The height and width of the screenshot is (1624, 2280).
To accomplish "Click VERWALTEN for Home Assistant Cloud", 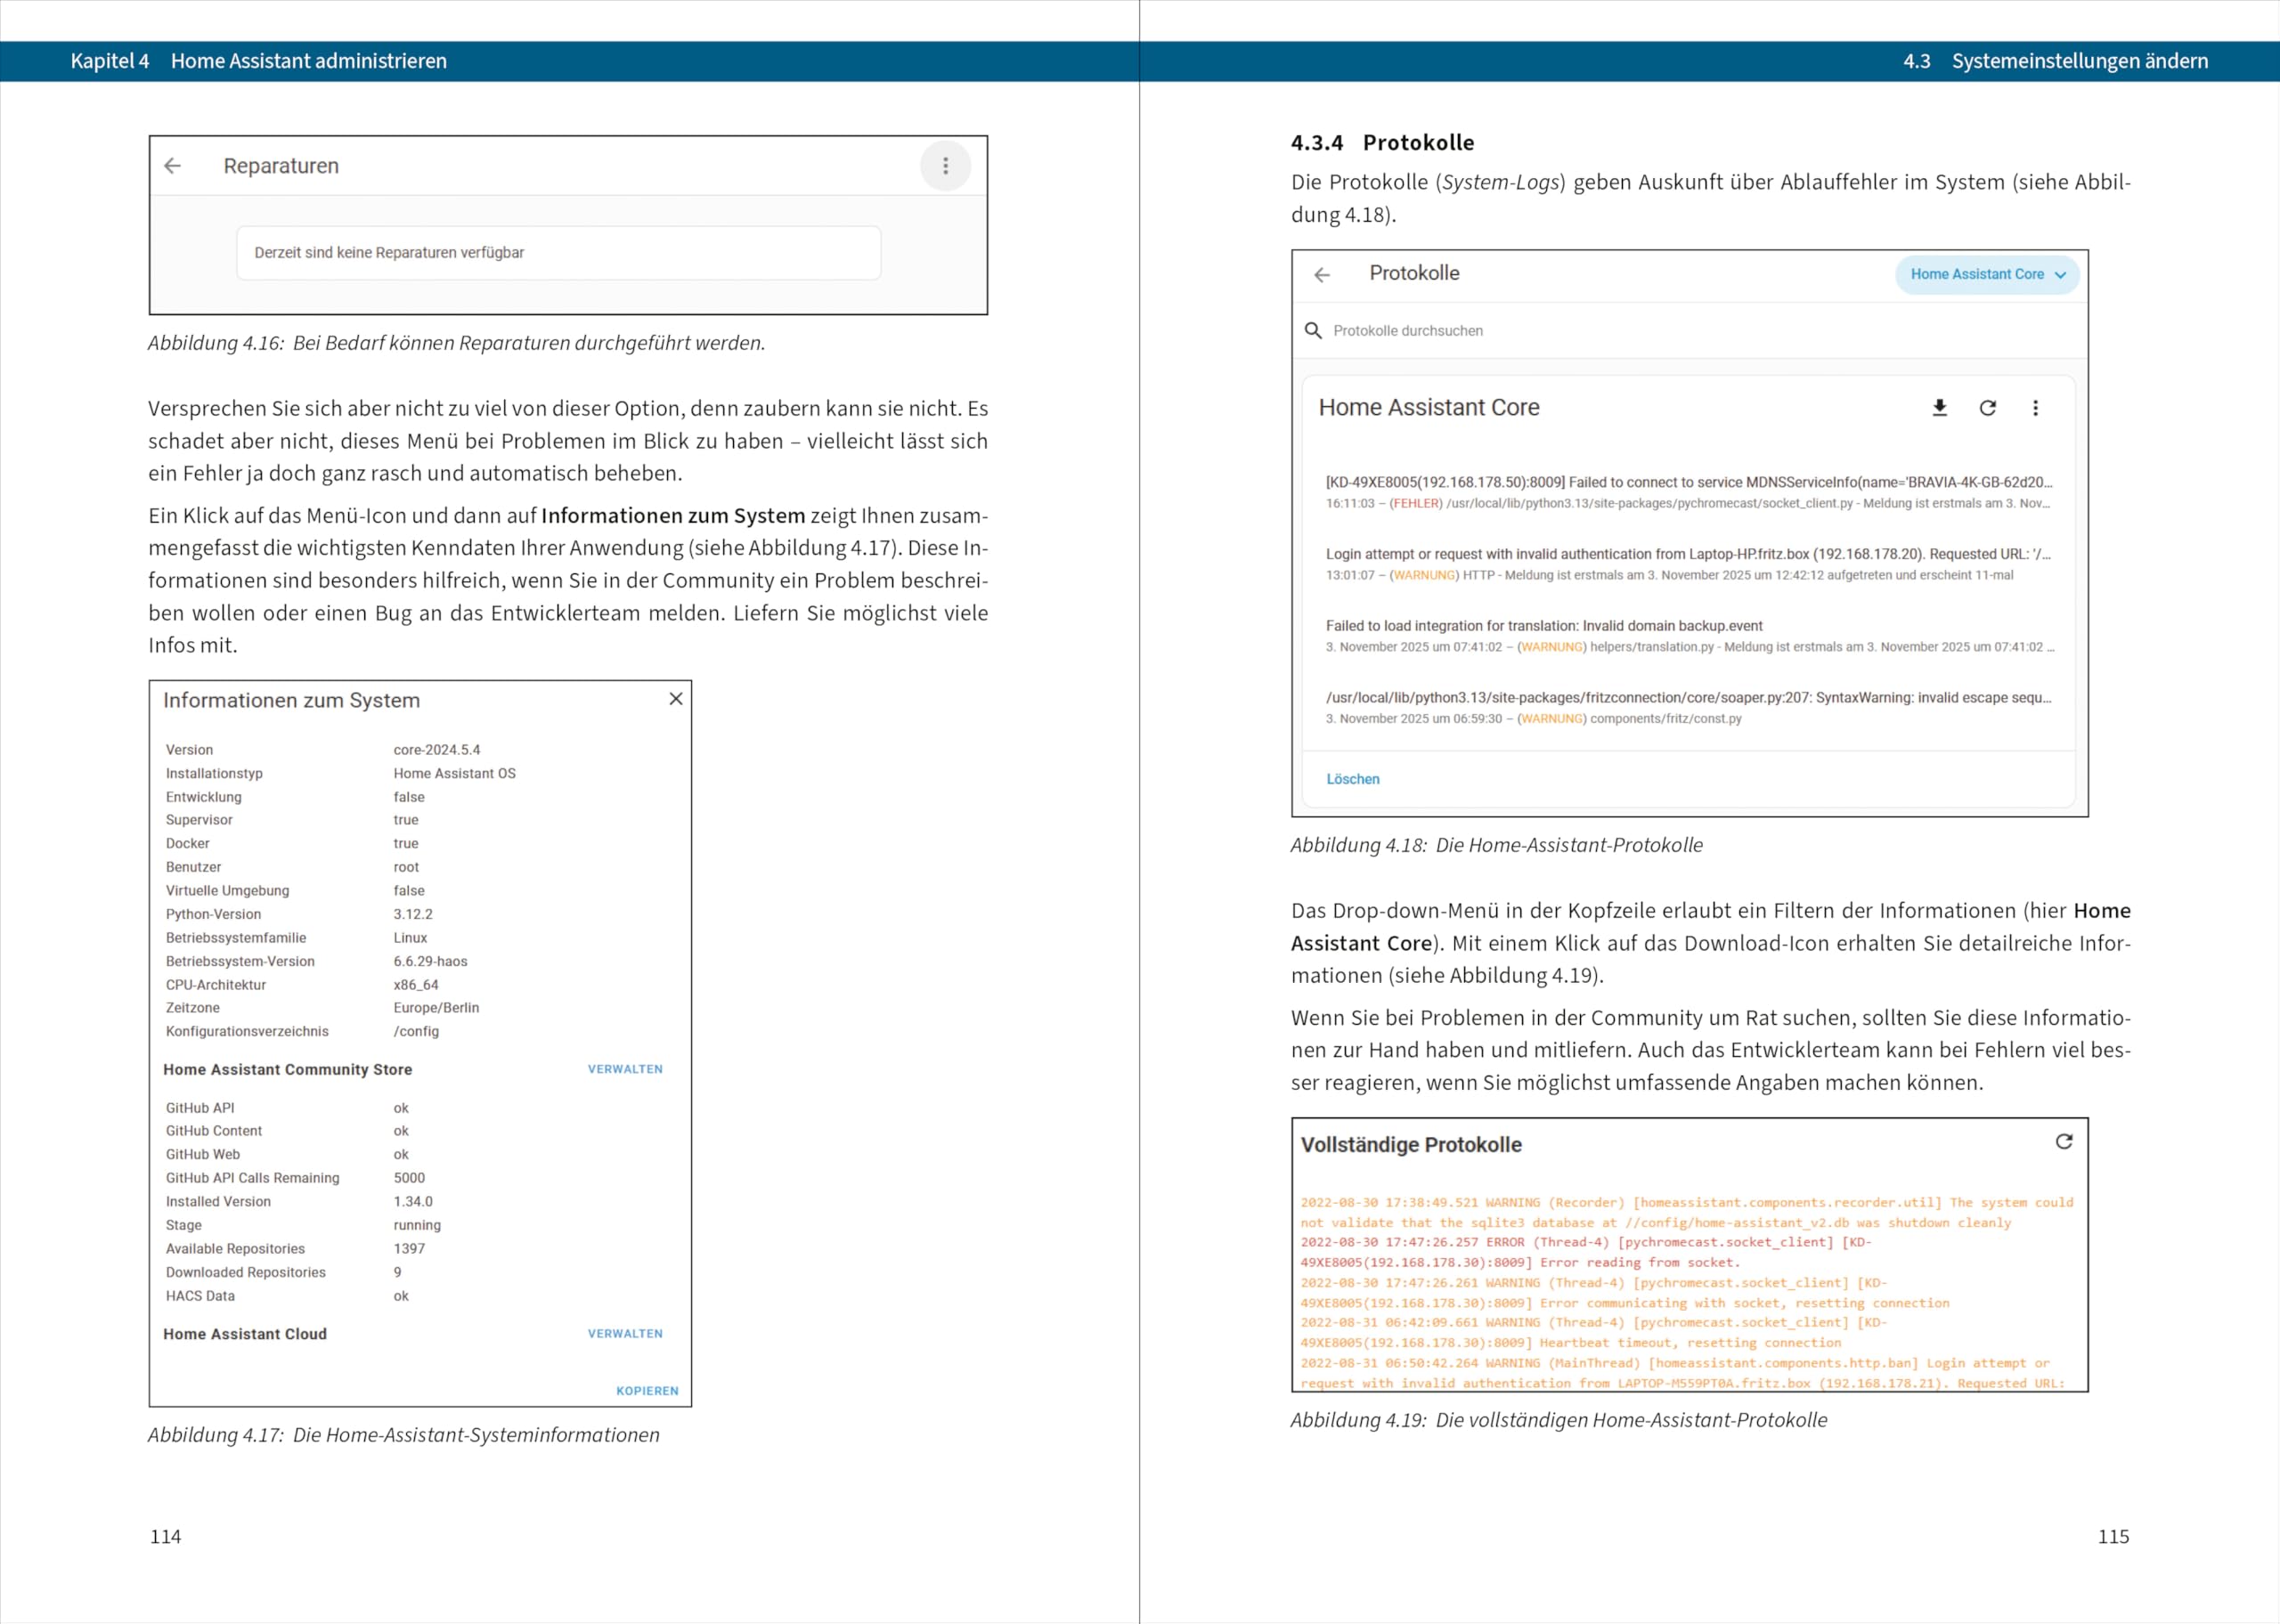I will (x=625, y=1334).
